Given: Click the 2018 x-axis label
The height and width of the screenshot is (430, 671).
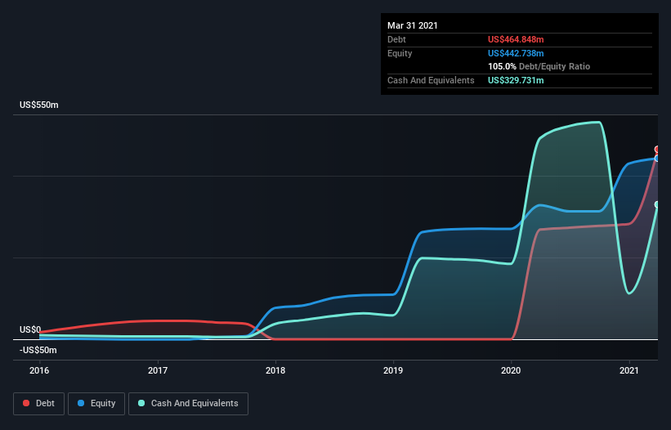Looking at the screenshot, I should 275,370.
